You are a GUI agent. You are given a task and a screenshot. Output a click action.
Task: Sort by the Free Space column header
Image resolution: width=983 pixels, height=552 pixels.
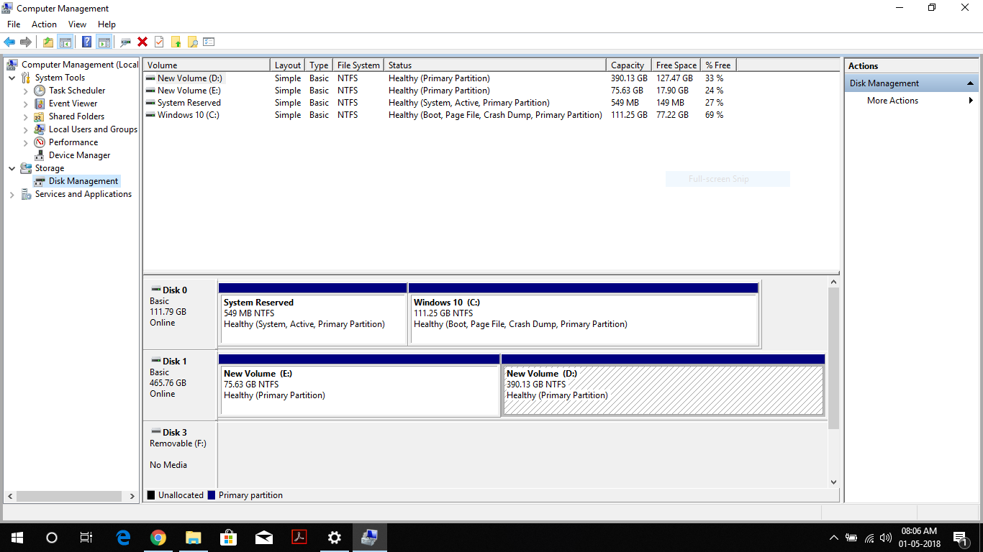pyautogui.click(x=676, y=65)
